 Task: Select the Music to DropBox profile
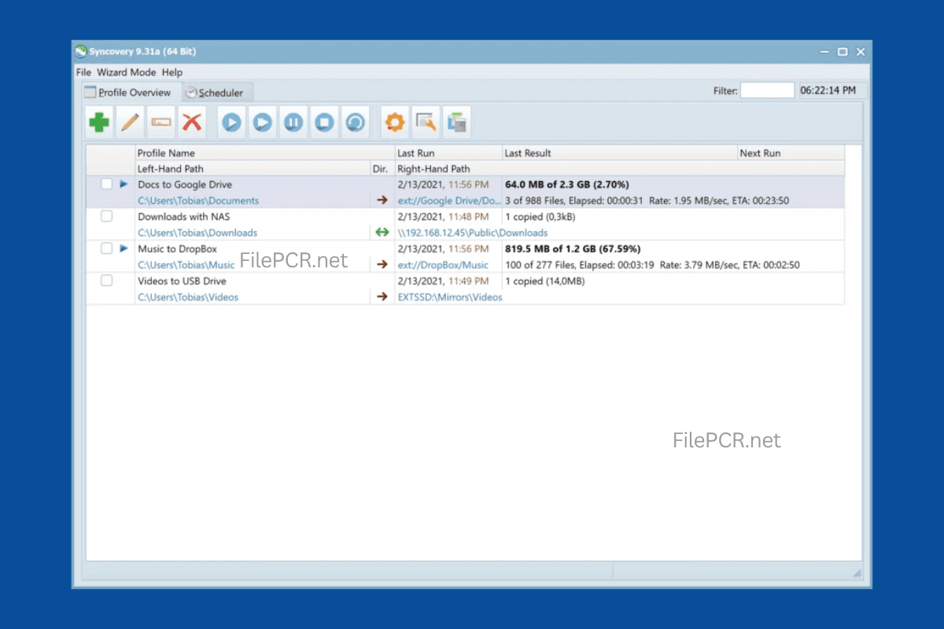tap(177, 249)
